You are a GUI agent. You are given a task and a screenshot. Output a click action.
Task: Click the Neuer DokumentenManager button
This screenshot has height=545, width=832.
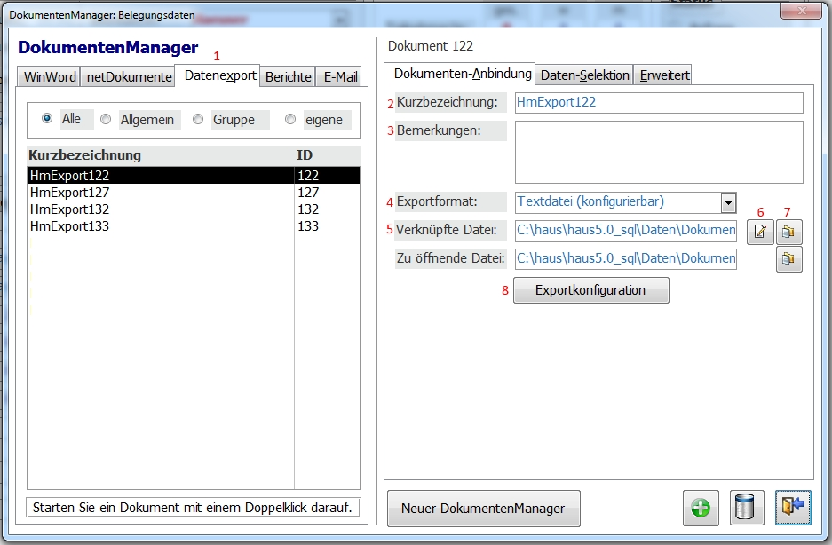click(483, 509)
